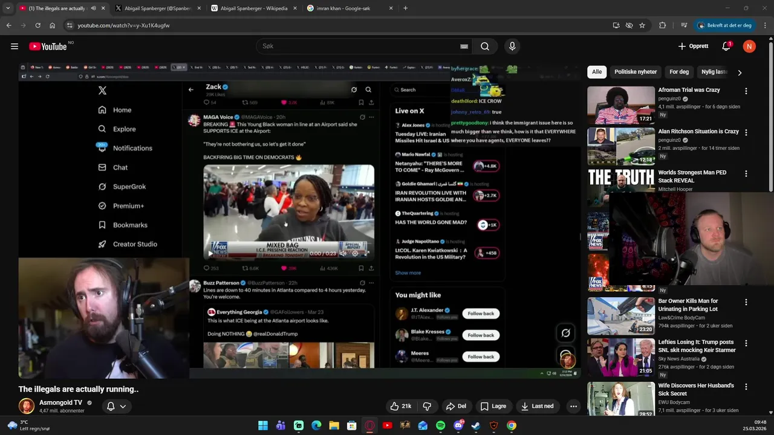
Task: Click Bekreft at det er deg profile button
Action: 724,25
